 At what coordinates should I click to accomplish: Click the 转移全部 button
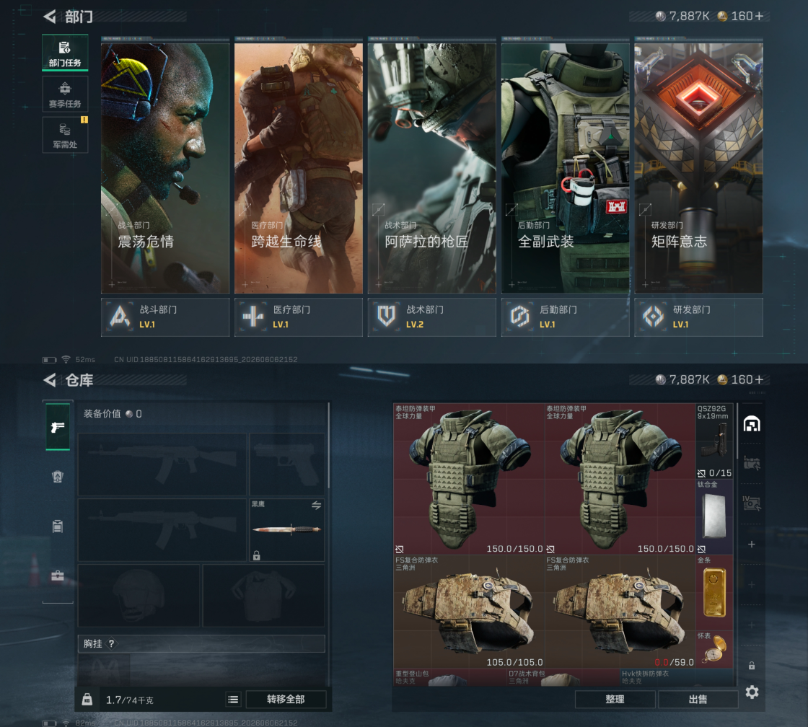pos(286,699)
